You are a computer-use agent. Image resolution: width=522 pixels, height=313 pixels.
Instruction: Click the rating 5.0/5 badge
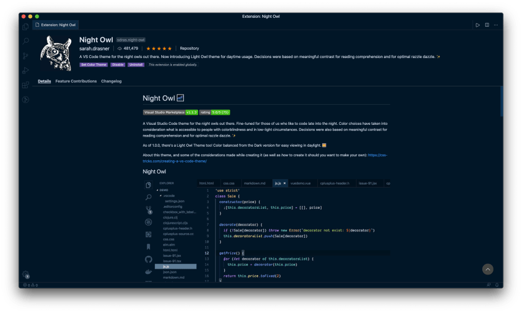215,112
